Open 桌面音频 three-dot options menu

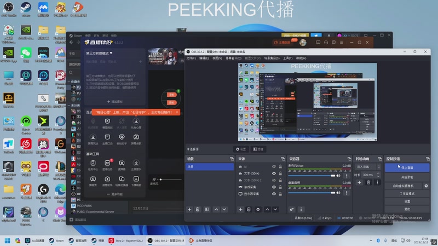[x=347, y=193]
